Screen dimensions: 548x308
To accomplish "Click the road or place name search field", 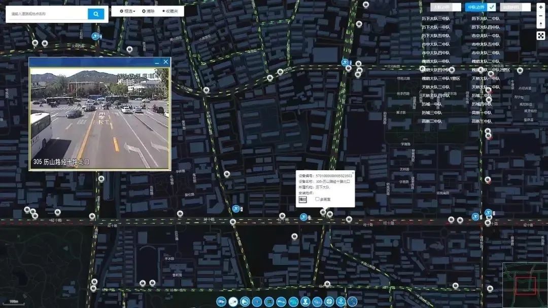I will (47, 14).
